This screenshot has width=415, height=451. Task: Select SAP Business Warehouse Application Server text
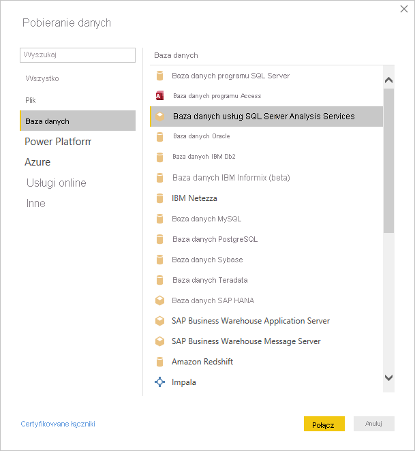point(251,321)
